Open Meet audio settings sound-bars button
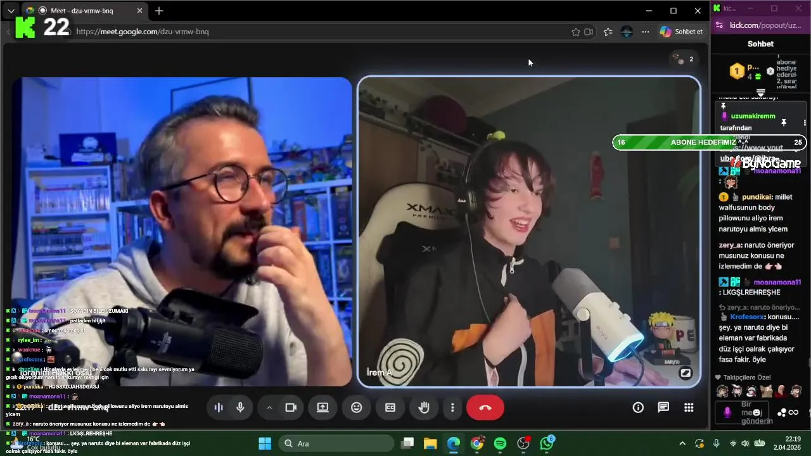 [219, 408]
